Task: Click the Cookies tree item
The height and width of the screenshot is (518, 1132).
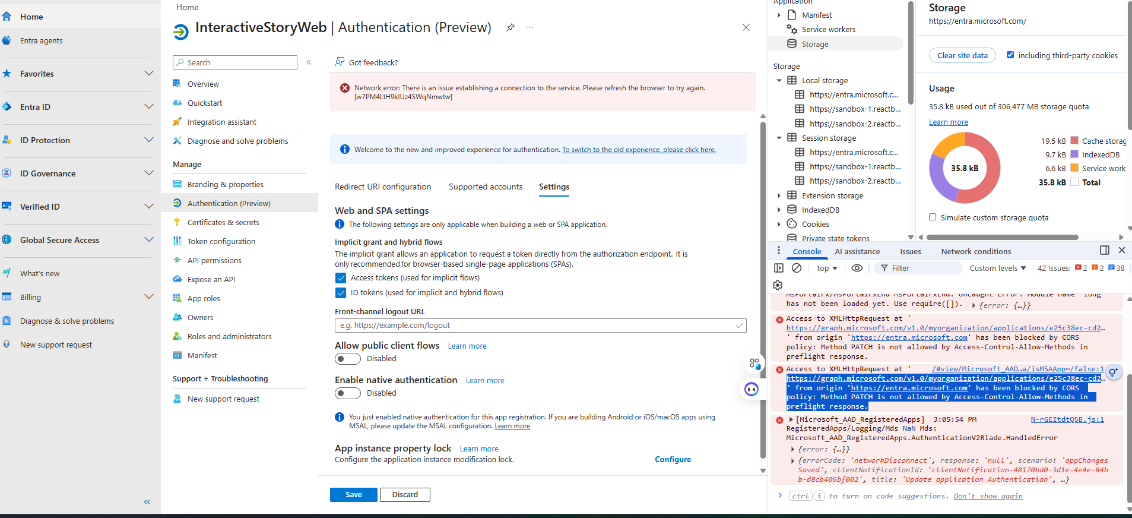Action: tap(815, 224)
